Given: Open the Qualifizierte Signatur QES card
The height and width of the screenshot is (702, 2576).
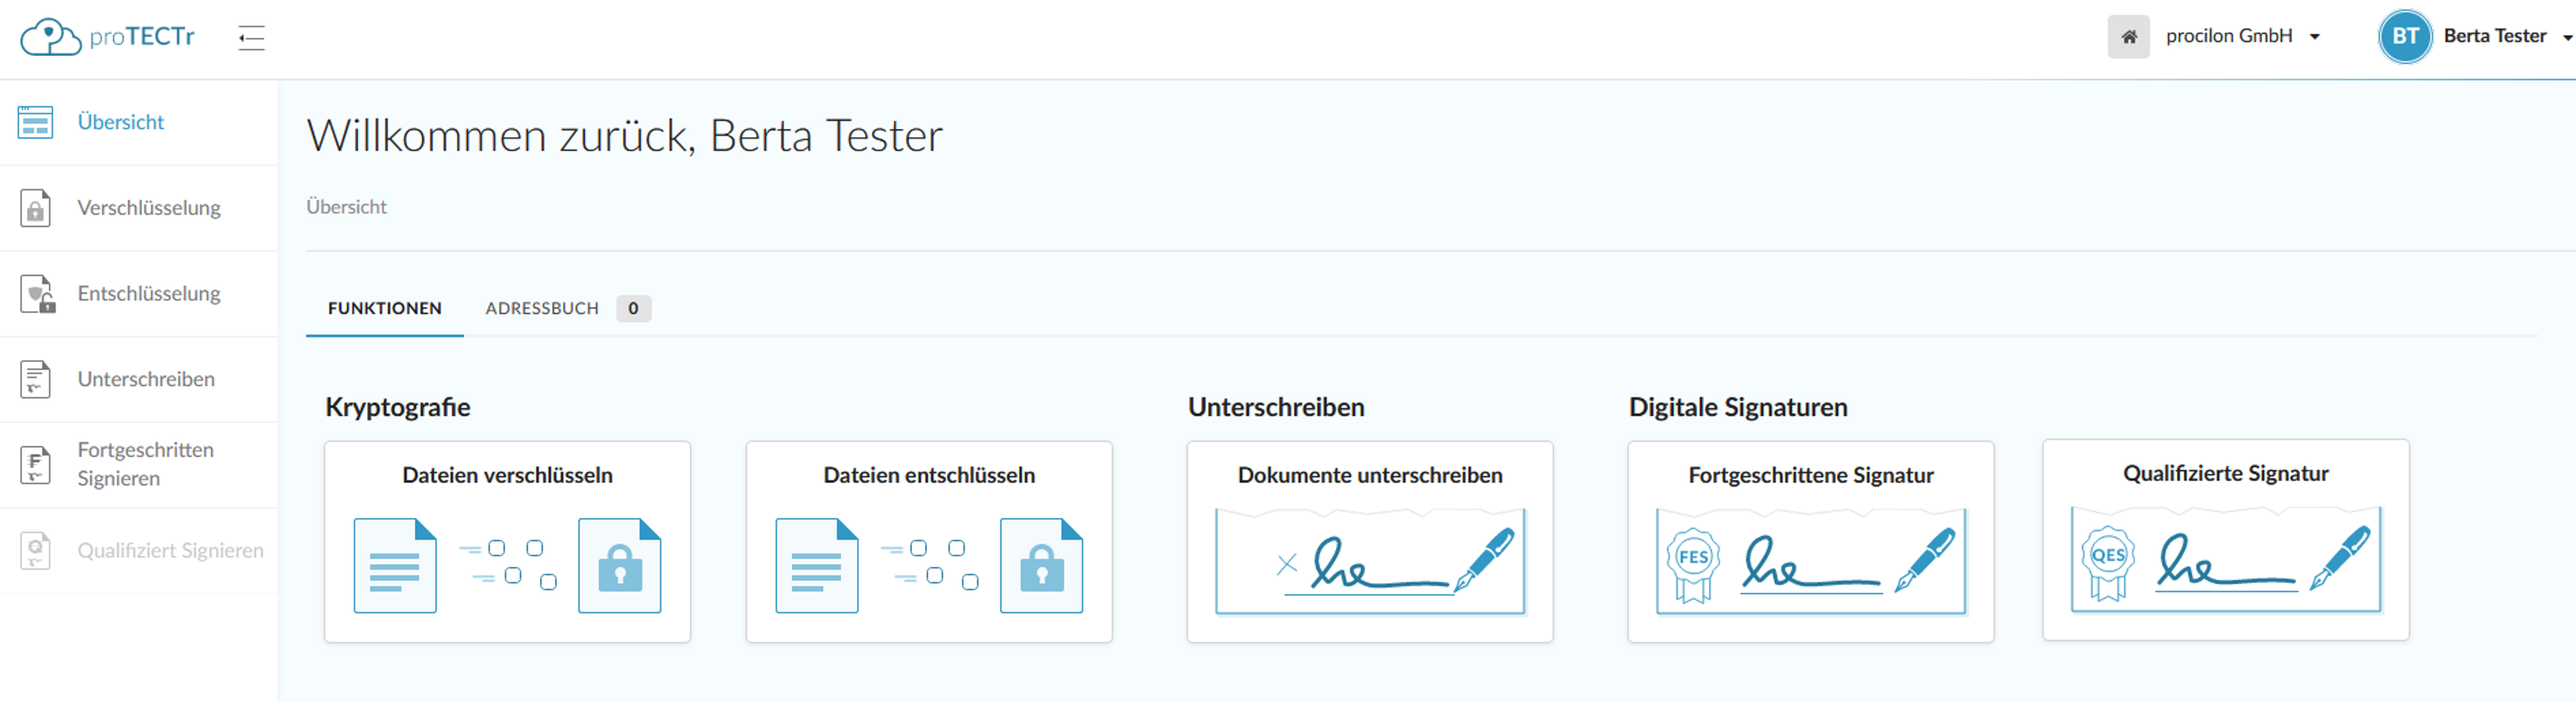Looking at the screenshot, I should pos(2225,539).
